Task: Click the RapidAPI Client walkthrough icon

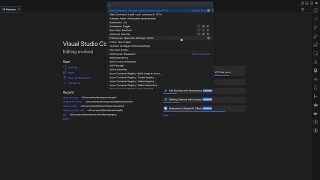Action: (165, 108)
